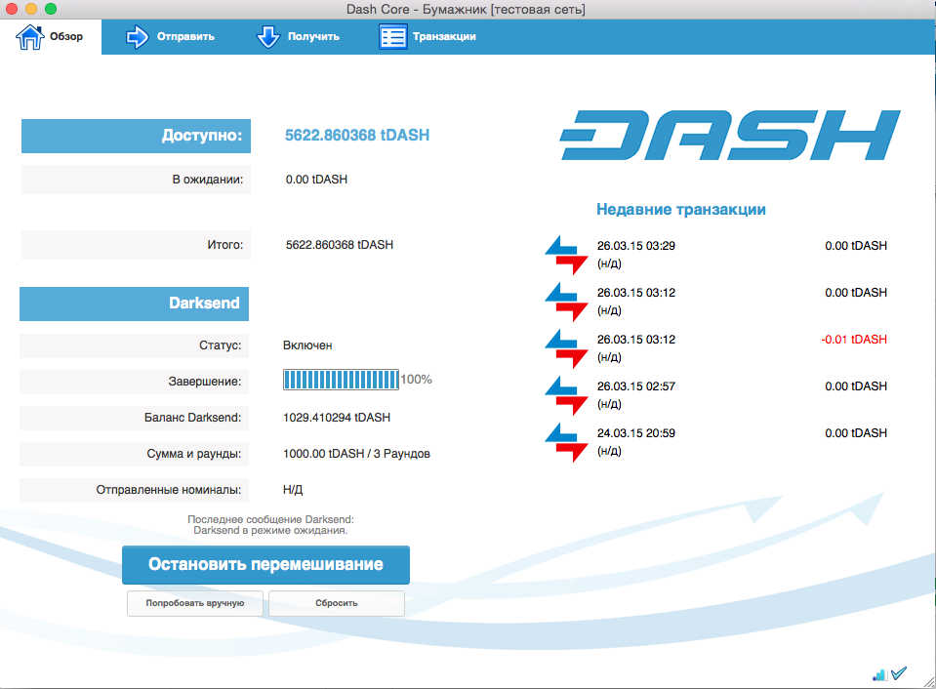Click the Сбросить button
This screenshot has width=936, height=689.
pyautogui.click(x=337, y=603)
